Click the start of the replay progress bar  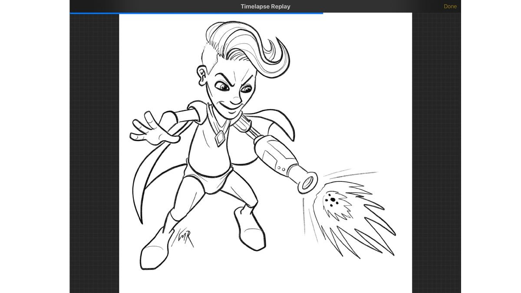point(71,13)
